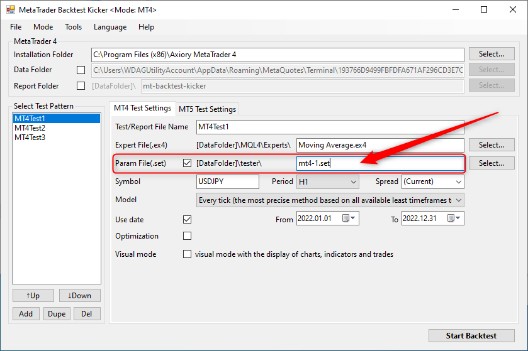Click the Test/Report File Name field

[x=330, y=127]
